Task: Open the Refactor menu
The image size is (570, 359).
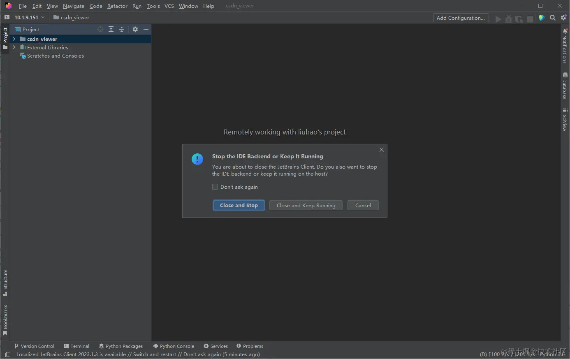Action: coord(117,6)
